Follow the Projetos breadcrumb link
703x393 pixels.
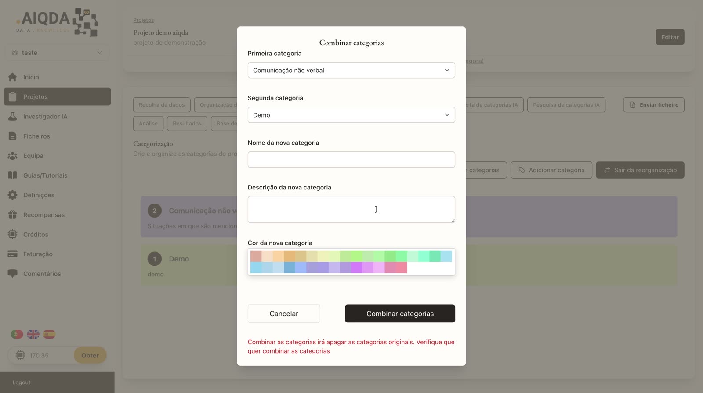click(x=143, y=20)
